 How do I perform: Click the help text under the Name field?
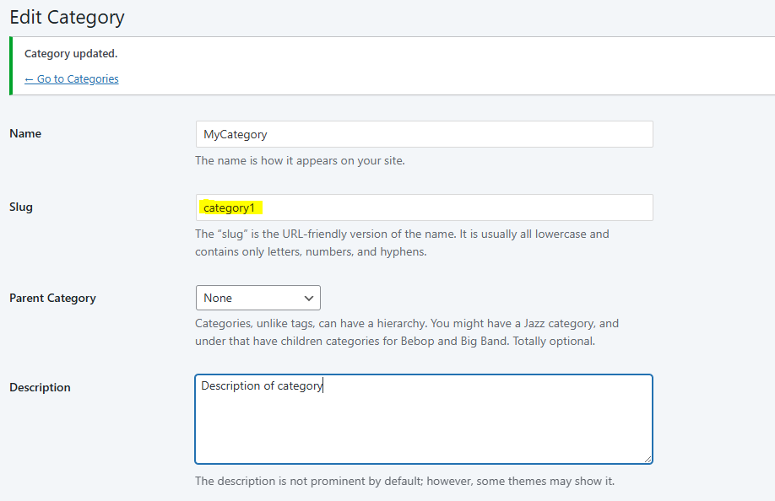click(x=300, y=160)
